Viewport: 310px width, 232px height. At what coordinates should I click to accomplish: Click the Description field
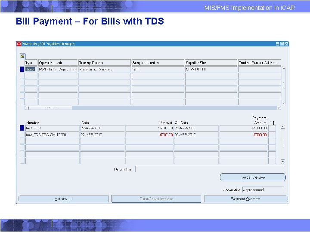210,169
